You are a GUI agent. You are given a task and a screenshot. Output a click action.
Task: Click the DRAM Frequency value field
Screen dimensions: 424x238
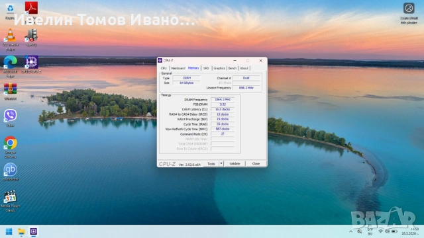click(x=223, y=100)
